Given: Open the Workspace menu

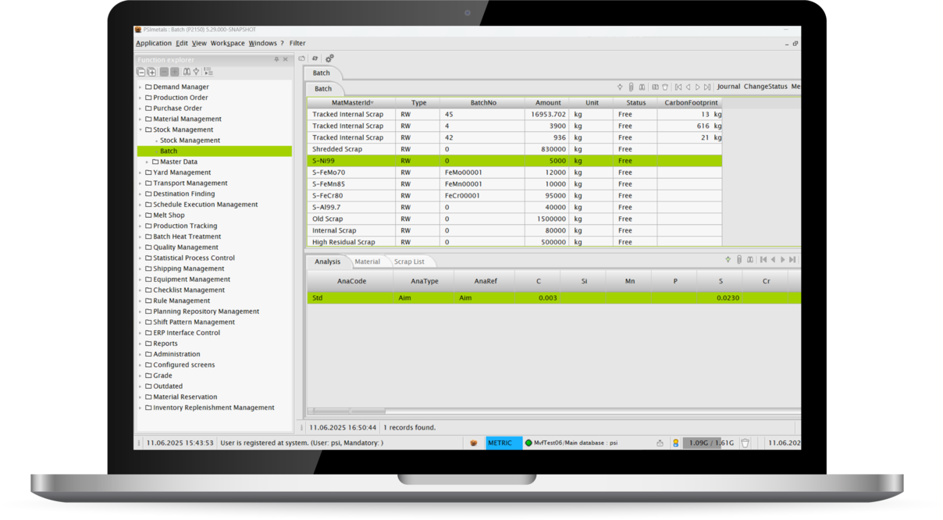Looking at the screenshot, I should coord(227,44).
